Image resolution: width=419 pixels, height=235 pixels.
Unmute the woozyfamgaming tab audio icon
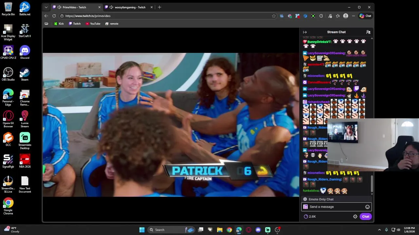[x=111, y=7]
